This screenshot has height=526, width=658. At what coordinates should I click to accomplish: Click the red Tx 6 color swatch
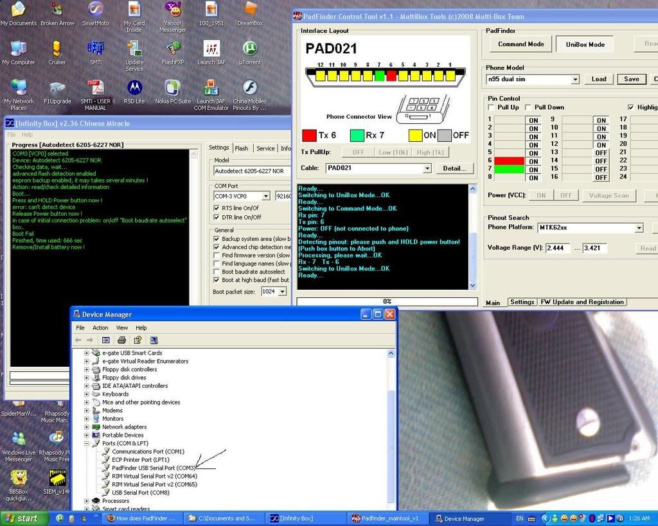pos(309,136)
